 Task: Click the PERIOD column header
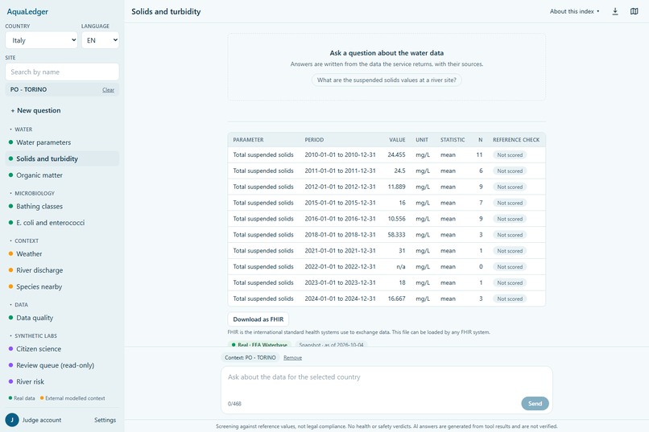click(314, 140)
